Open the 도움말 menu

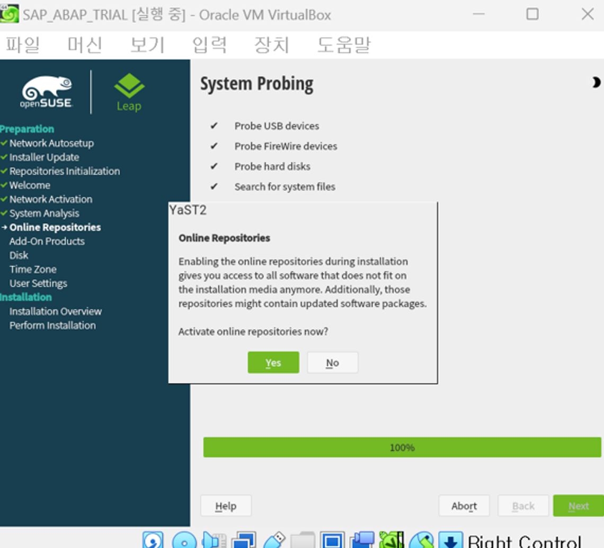coord(344,45)
